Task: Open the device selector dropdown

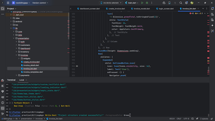Action: (x=111, y=3)
